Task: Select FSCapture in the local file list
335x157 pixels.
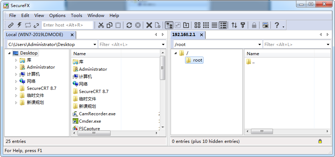Action: 86,128
